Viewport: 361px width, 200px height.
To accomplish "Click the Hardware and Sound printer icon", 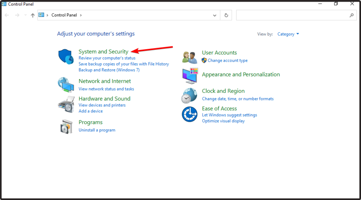I will pyautogui.click(x=66, y=104).
